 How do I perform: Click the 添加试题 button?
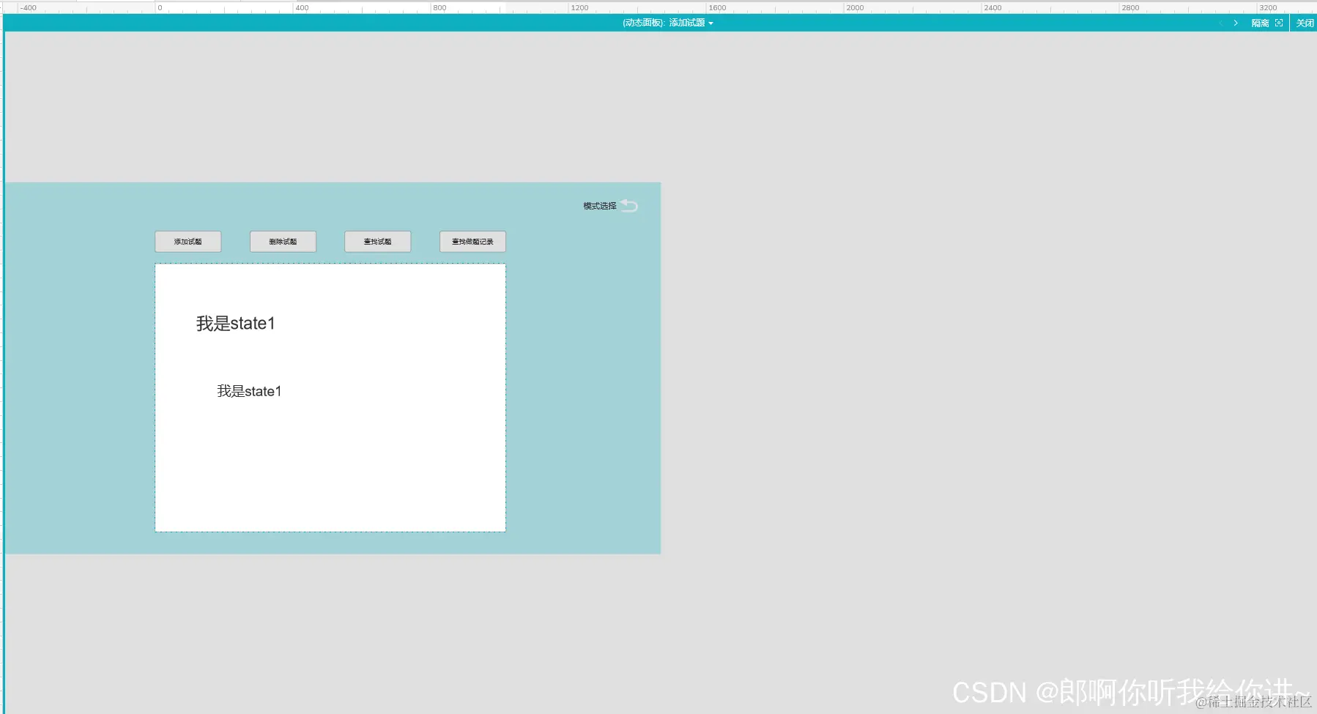click(188, 242)
